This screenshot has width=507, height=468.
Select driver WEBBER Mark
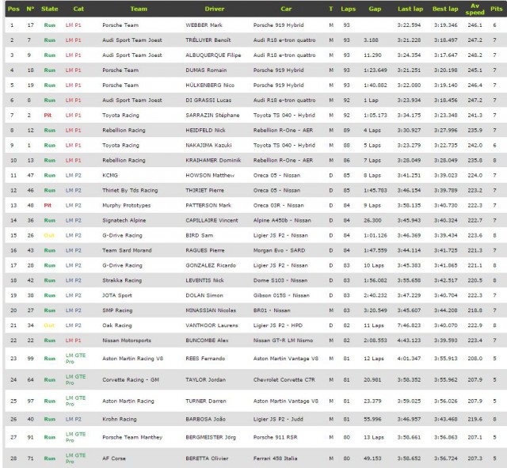coord(204,25)
